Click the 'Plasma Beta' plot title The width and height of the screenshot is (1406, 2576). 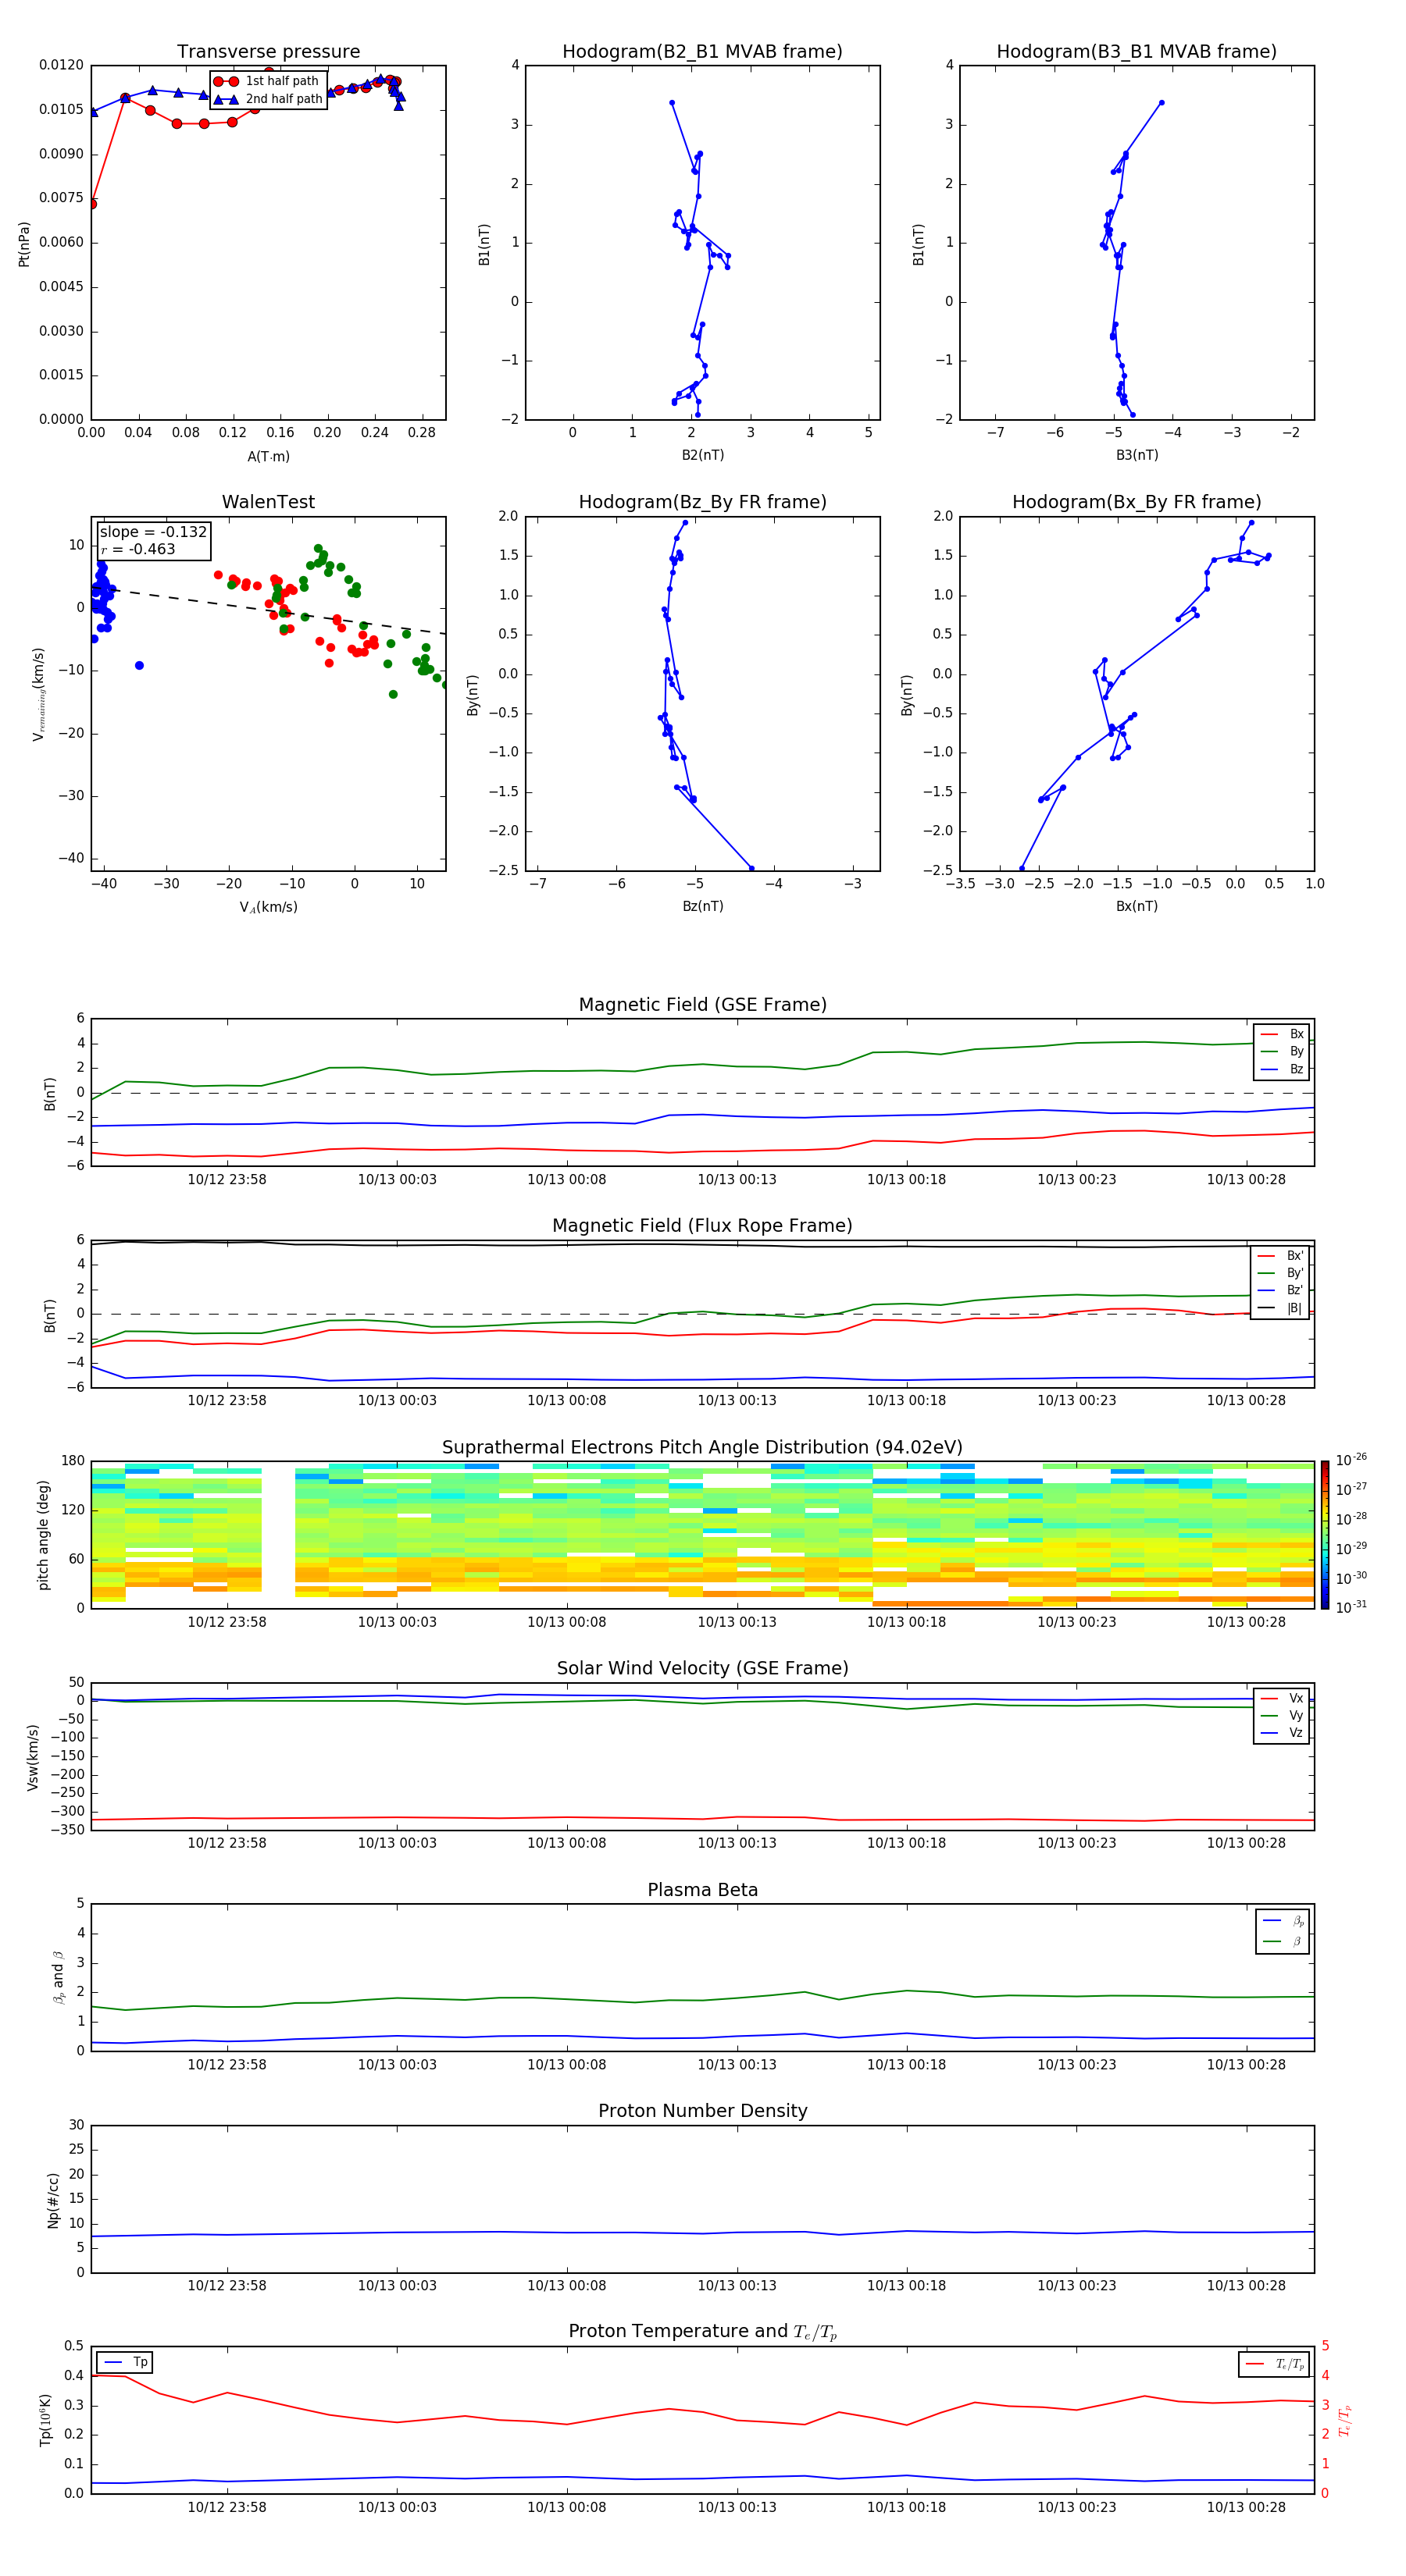702,1891
